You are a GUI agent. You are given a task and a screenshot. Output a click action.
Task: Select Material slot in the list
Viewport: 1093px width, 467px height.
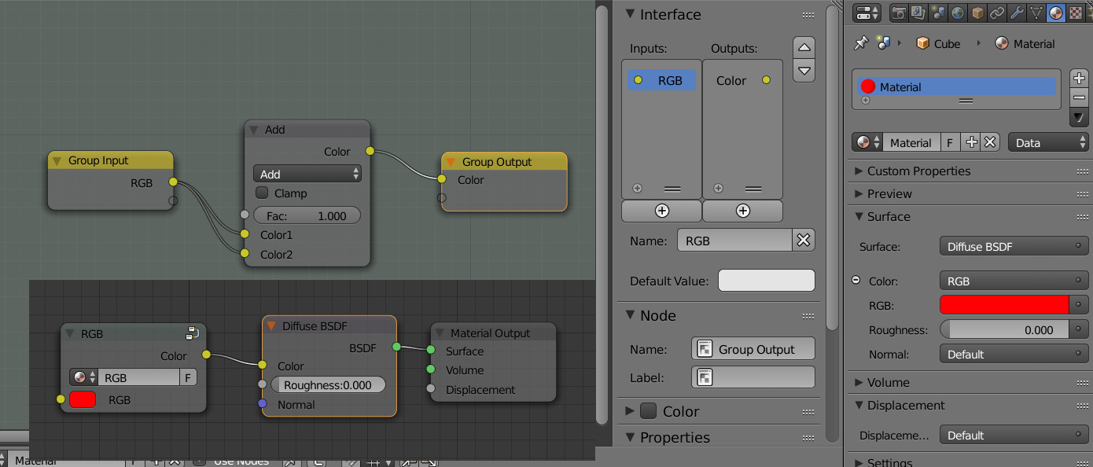click(955, 86)
